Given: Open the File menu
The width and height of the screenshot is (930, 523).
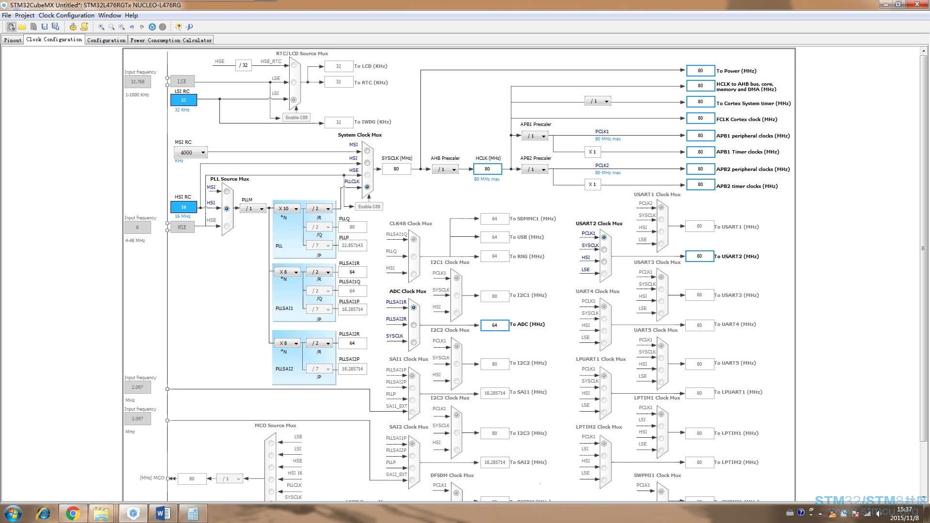Looking at the screenshot, I should [7, 15].
